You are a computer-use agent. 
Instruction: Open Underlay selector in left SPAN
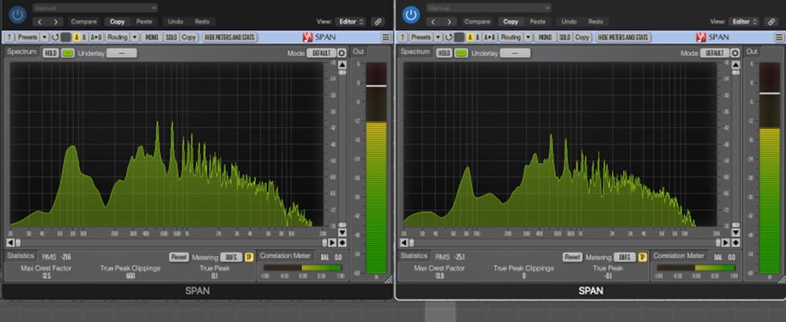pos(122,53)
